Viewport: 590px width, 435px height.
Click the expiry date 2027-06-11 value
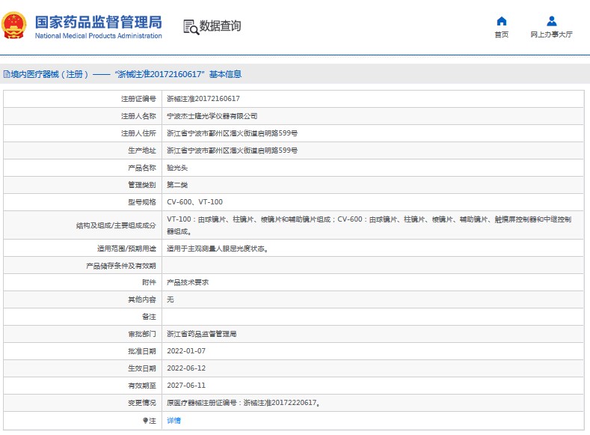pyautogui.click(x=185, y=386)
